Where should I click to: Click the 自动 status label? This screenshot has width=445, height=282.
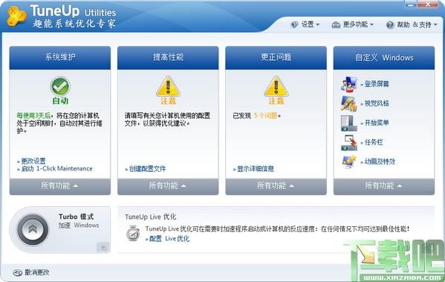[60, 101]
